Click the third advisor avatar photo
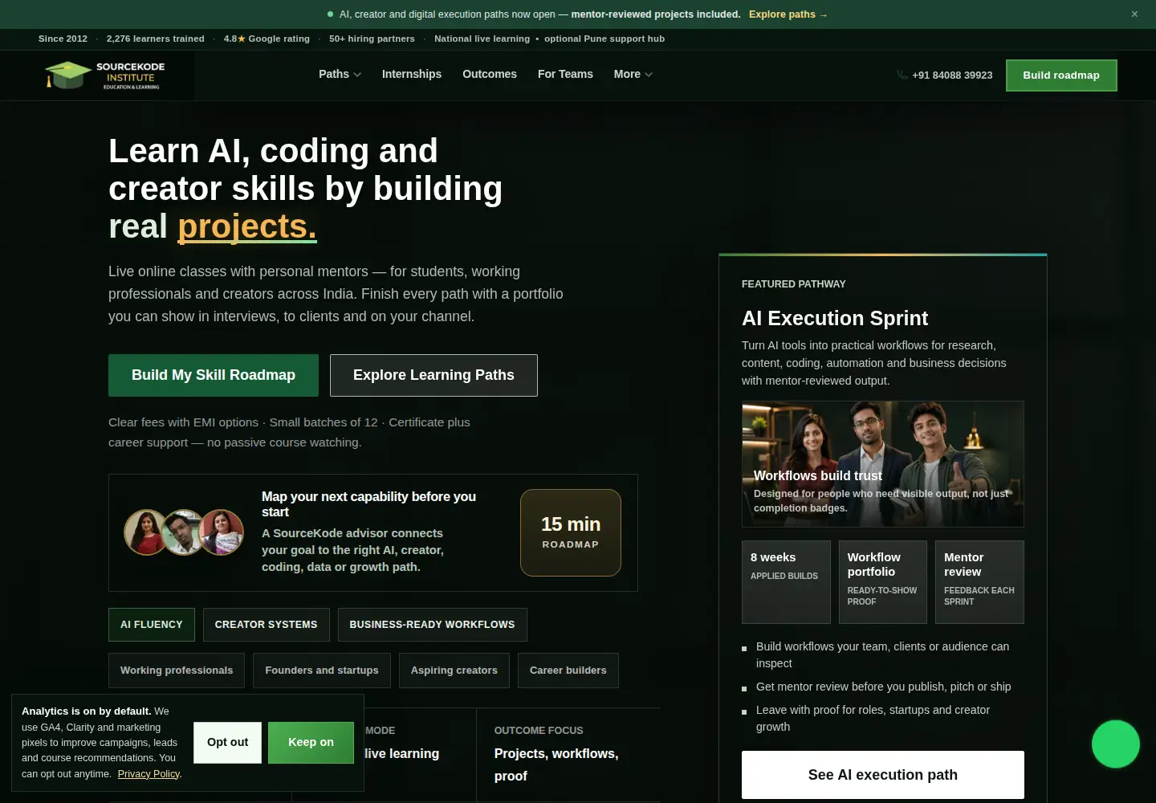Viewport: 1156px width, 803px height. click(x=222, y=532)
